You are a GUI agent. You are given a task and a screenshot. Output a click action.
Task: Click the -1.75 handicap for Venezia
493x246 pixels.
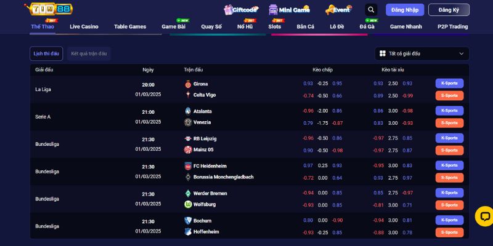click(322, 123)
